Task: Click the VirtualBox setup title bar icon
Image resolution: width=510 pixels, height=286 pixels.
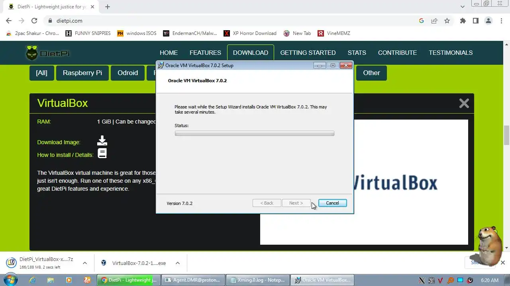Action: 161,66
